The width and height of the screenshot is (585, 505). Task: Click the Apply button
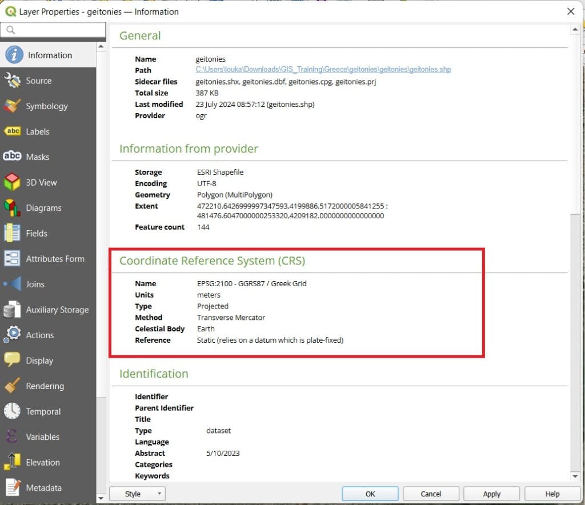tap(492, 494)
